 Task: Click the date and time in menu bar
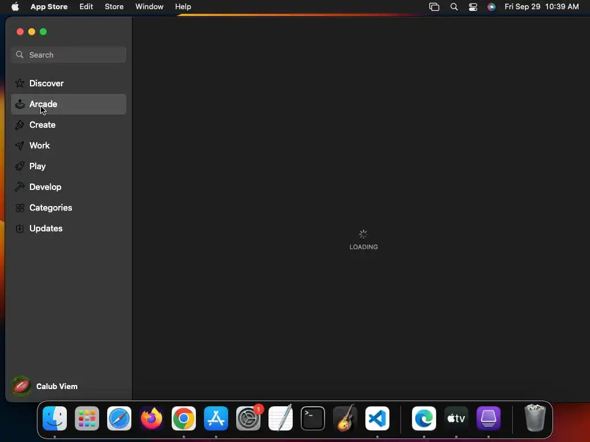tap(542, 7)
